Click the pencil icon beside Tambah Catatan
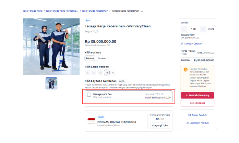This screenshot has height=143, width=239. tap(182, 44)
